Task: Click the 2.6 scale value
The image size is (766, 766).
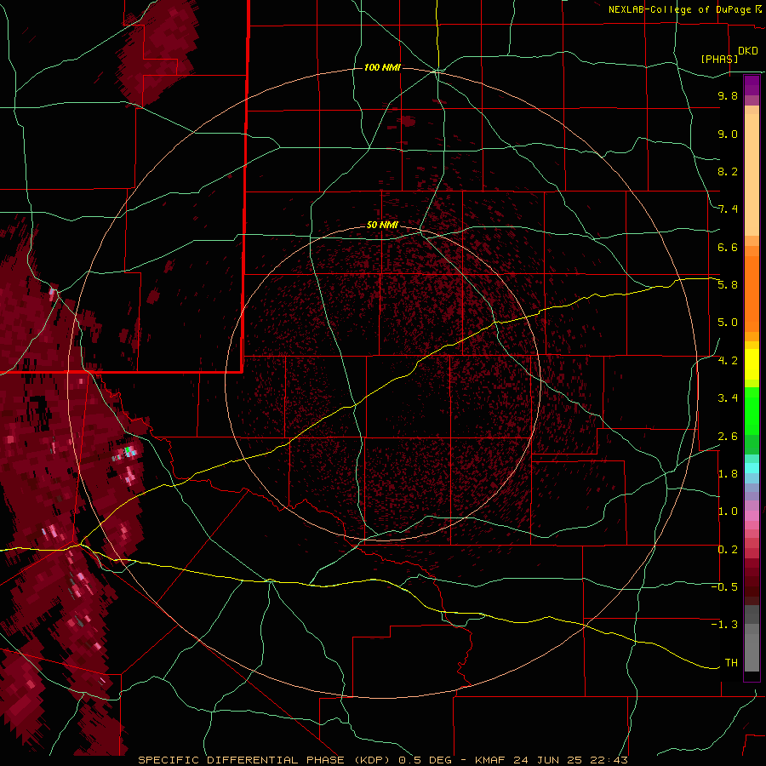Action: (728, 437)
